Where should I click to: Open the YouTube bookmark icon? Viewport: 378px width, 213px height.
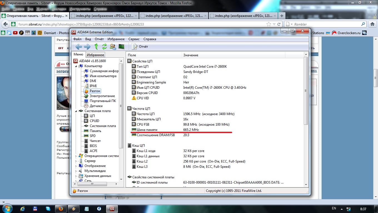pyautogui.click(x=15, y=33)
